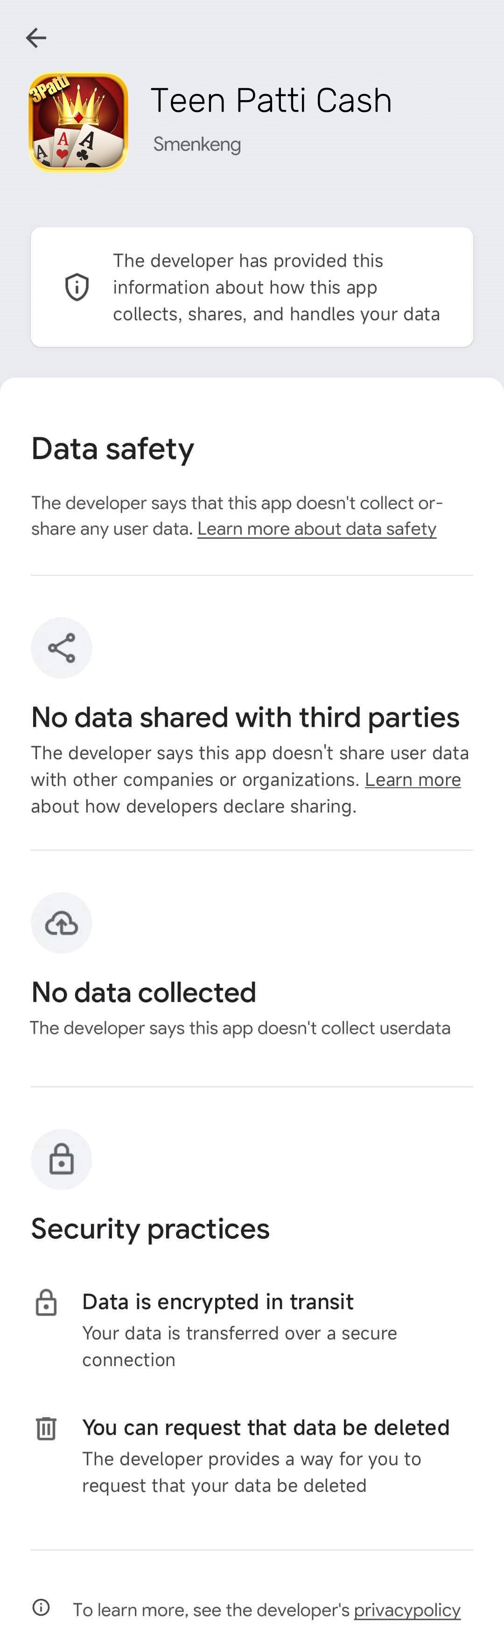The height and width of the screenshot is (1648, 504).
Task: Tap the share icon for third parties
Action: [61, 648]
